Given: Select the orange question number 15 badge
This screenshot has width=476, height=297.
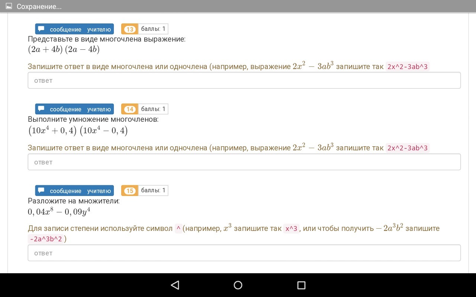Looking at the screenshot, I should (129, 191).
